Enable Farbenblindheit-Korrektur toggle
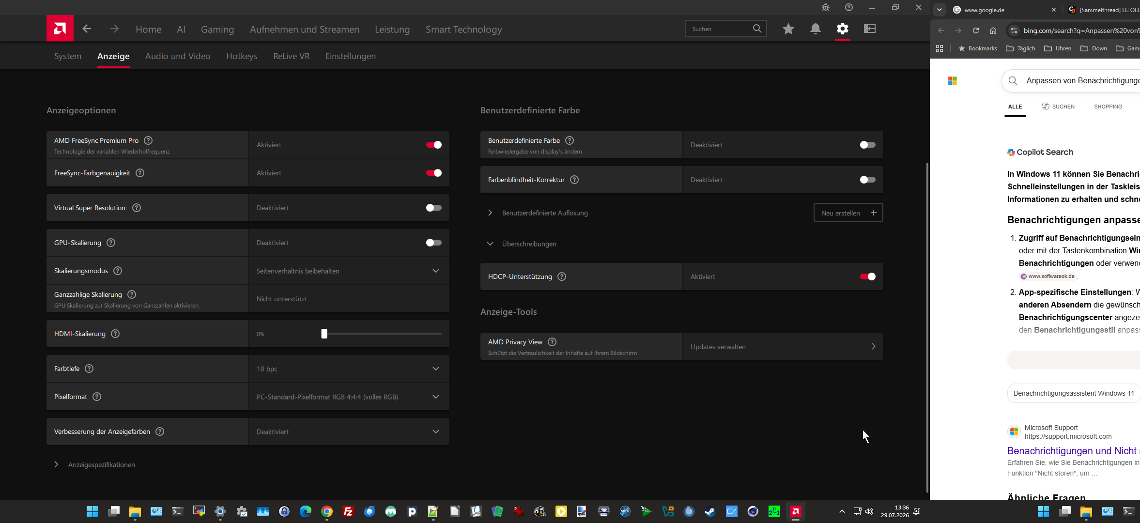Screen dimensions: 1140x523 click(x=867, y=180)
